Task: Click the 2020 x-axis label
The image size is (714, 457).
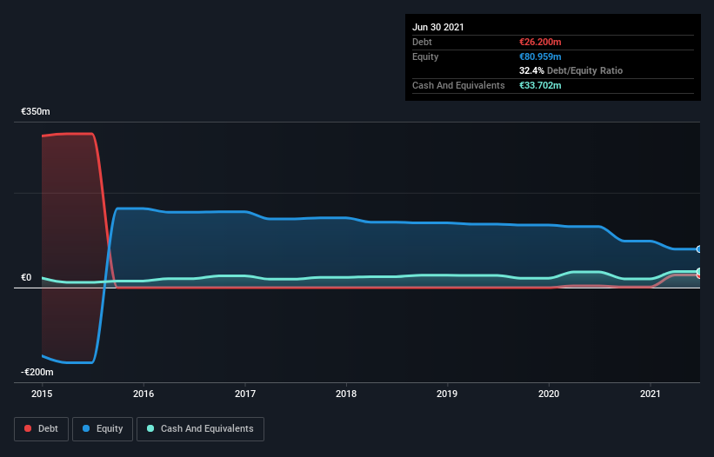Action: 549,394
